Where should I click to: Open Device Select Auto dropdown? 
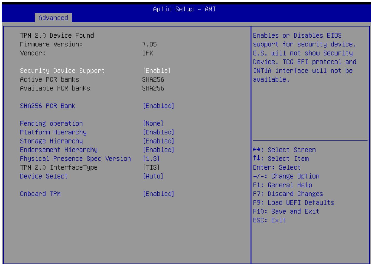tap(153, 176)
